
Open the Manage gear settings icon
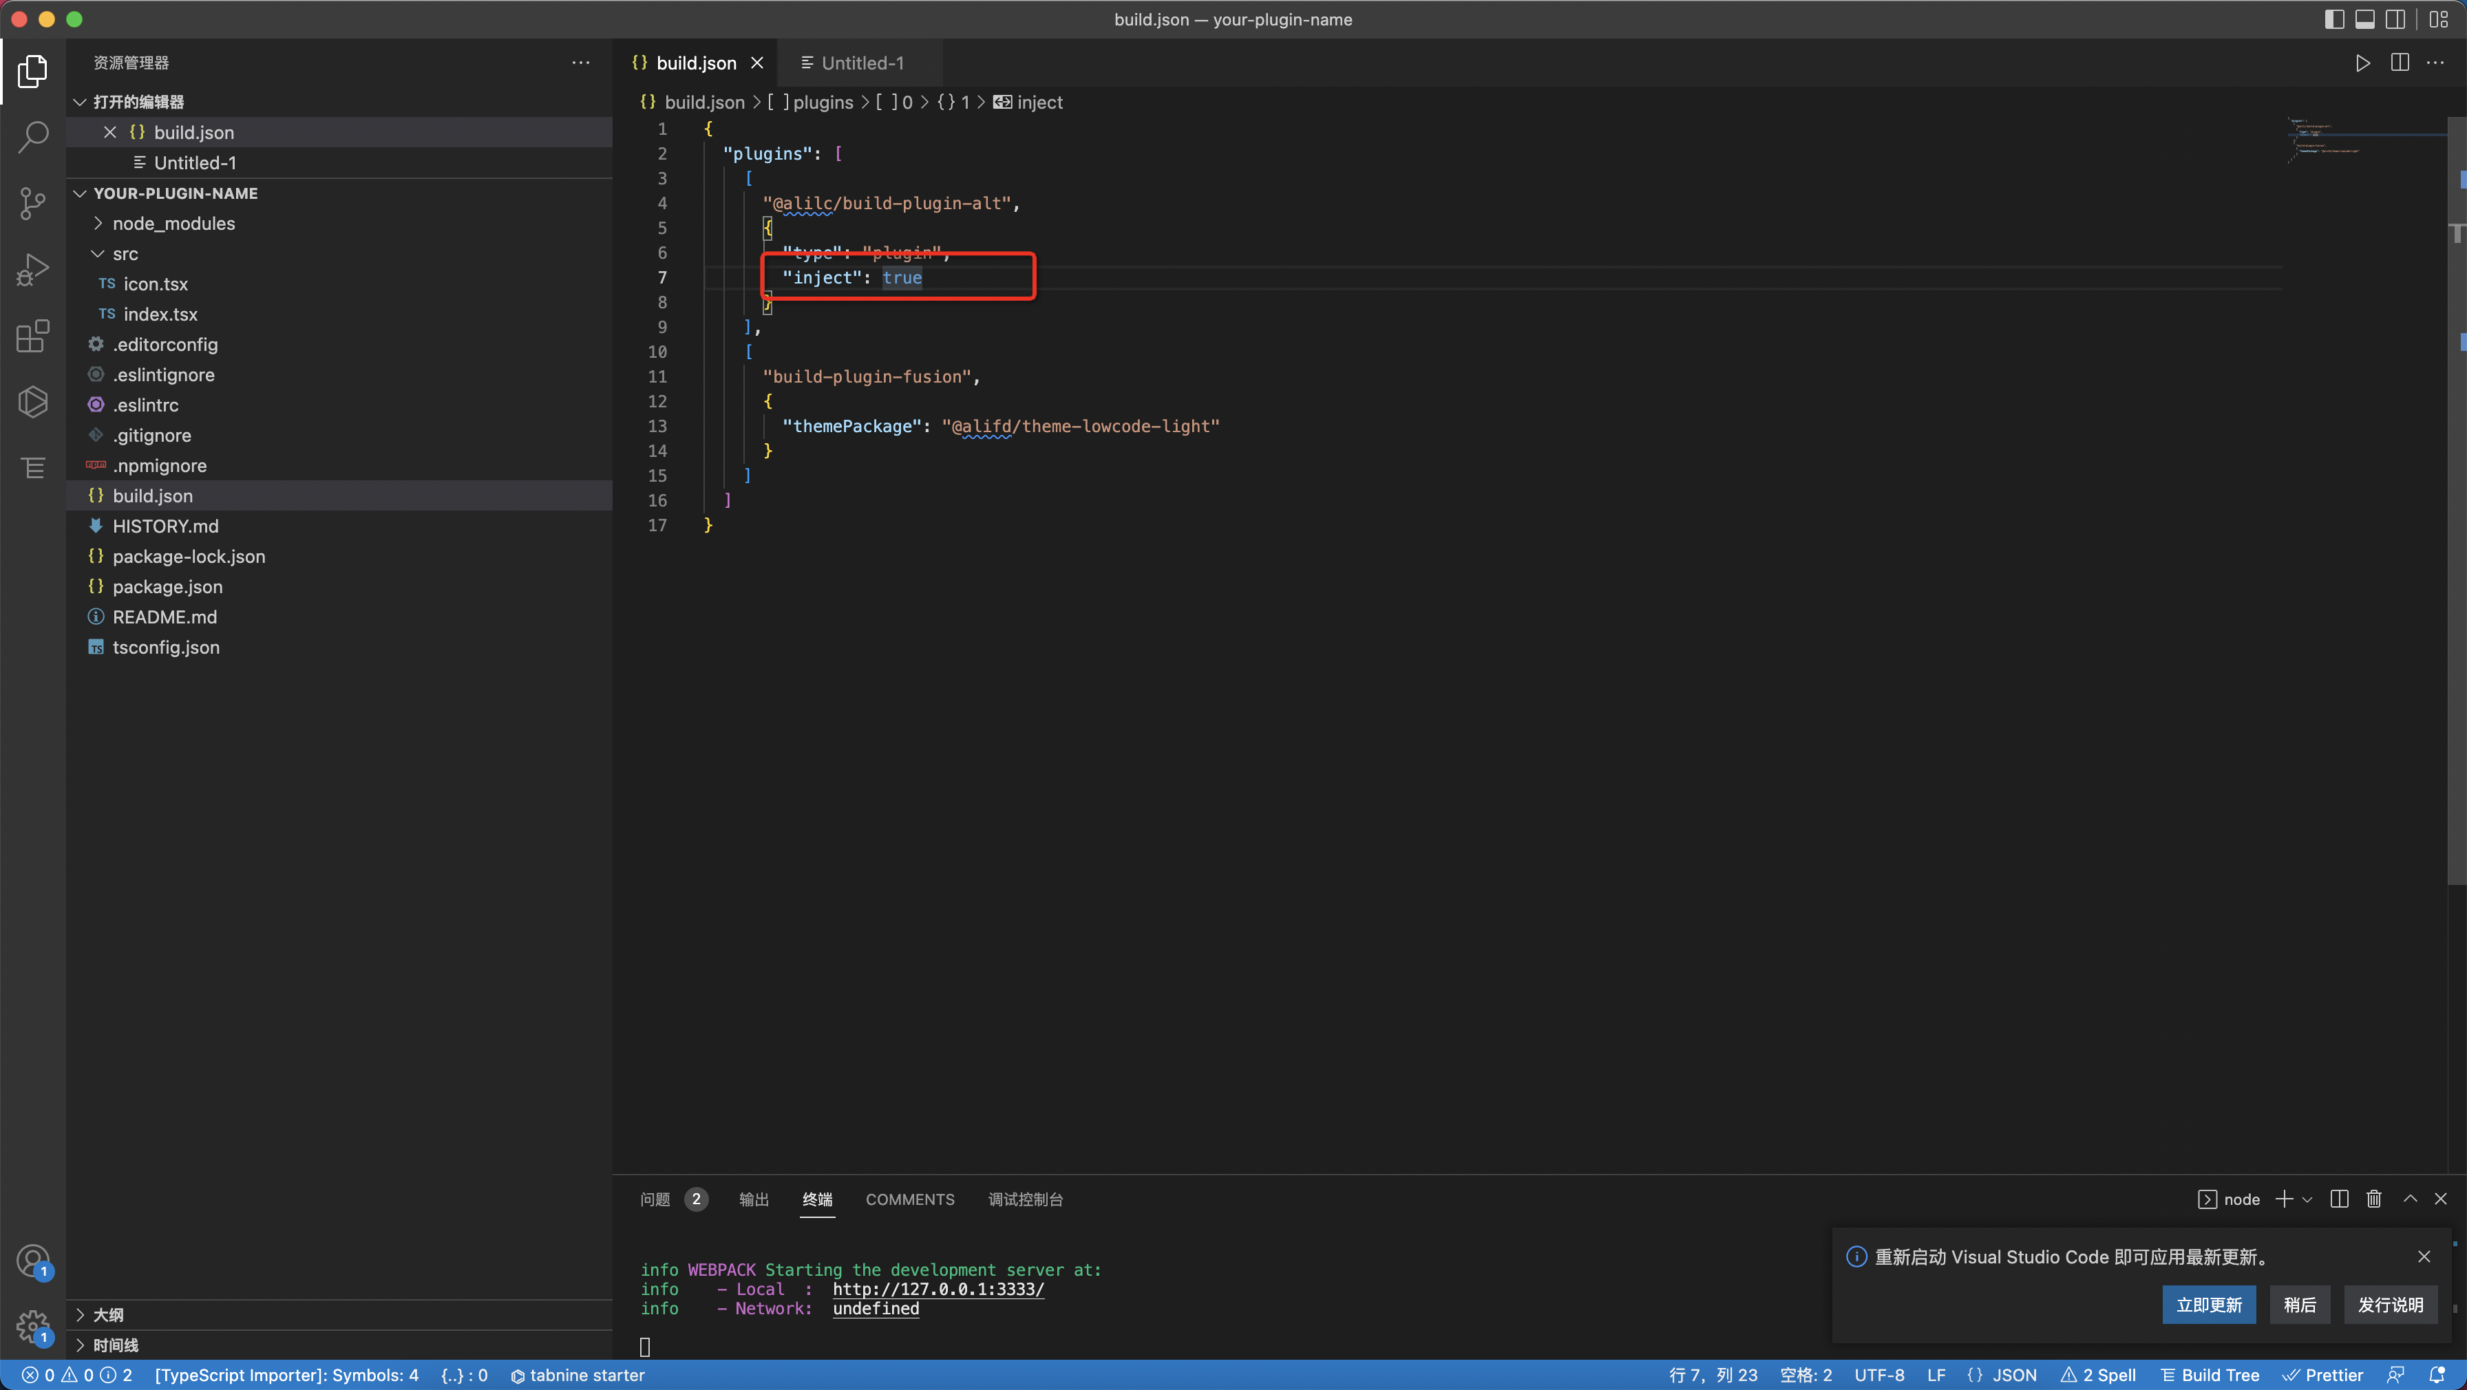32,1326
